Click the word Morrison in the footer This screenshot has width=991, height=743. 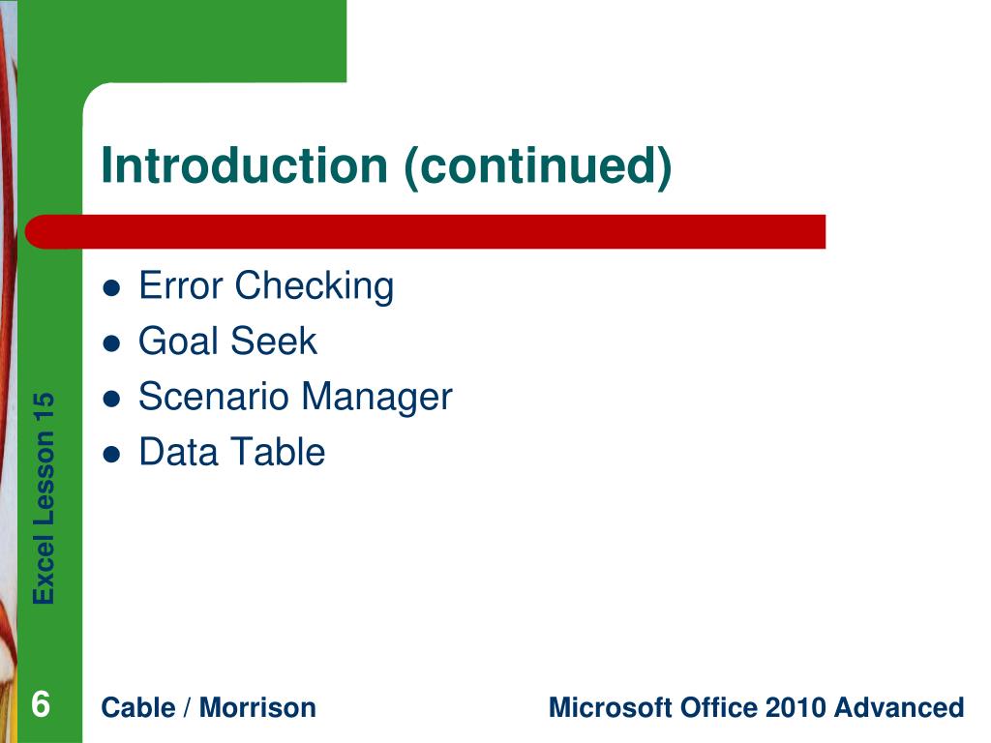click(x=257, y=707)
